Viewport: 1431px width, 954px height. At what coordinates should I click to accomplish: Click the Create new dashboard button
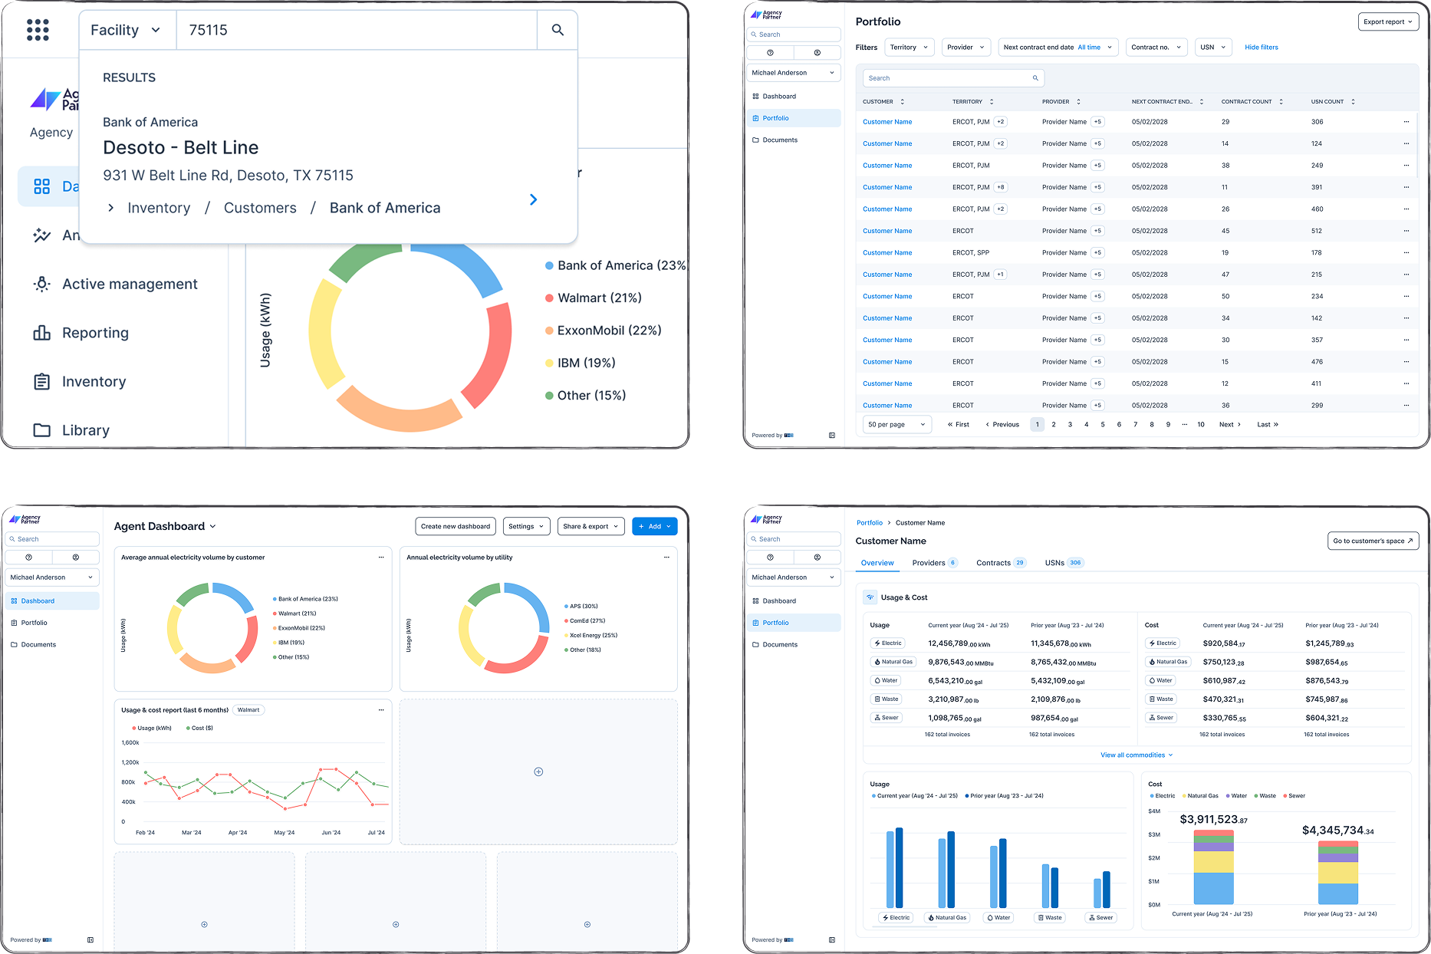(x=456, y=526)
